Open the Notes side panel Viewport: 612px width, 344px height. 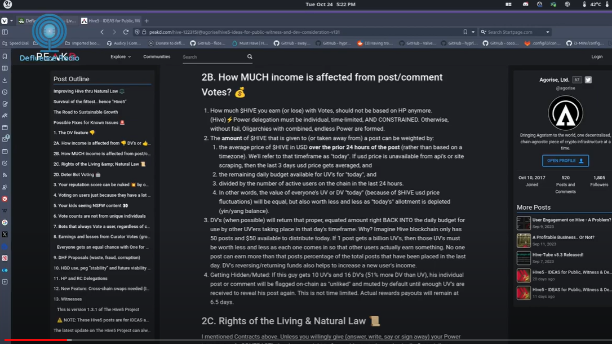click(x=5, y=104)
